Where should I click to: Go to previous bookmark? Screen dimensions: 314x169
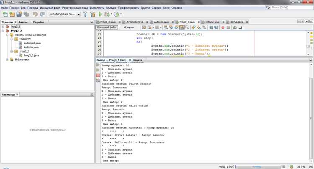pos(193,28)
